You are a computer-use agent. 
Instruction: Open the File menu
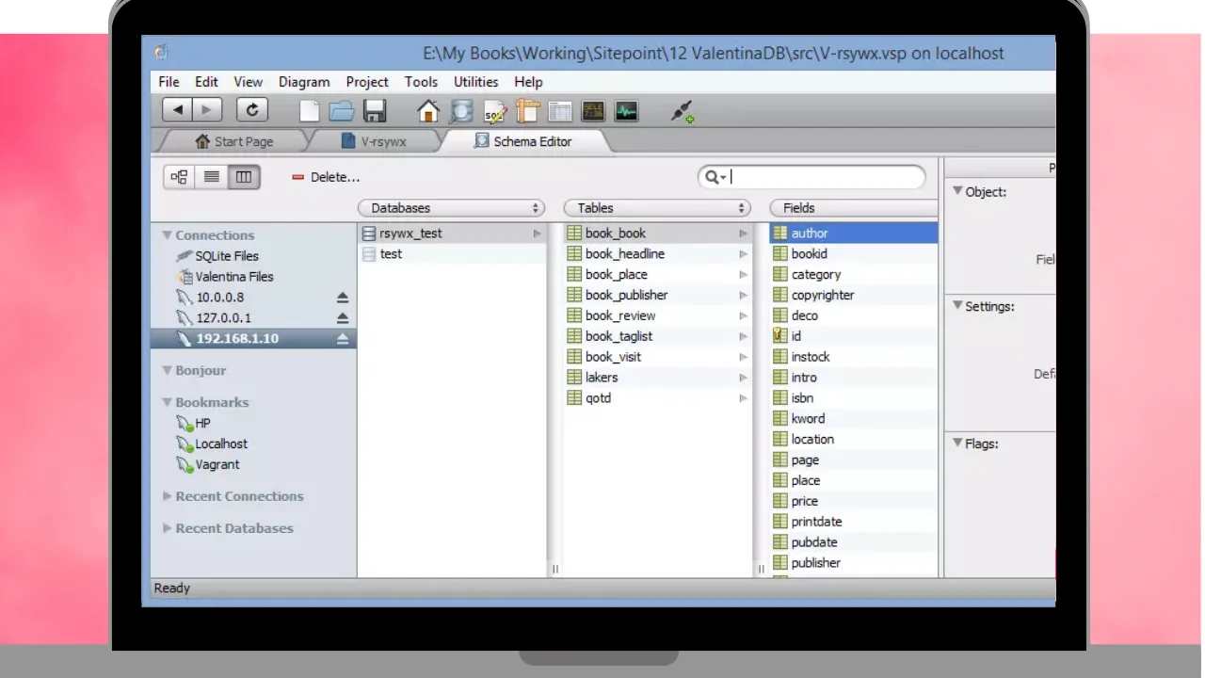tap(169, 82)
